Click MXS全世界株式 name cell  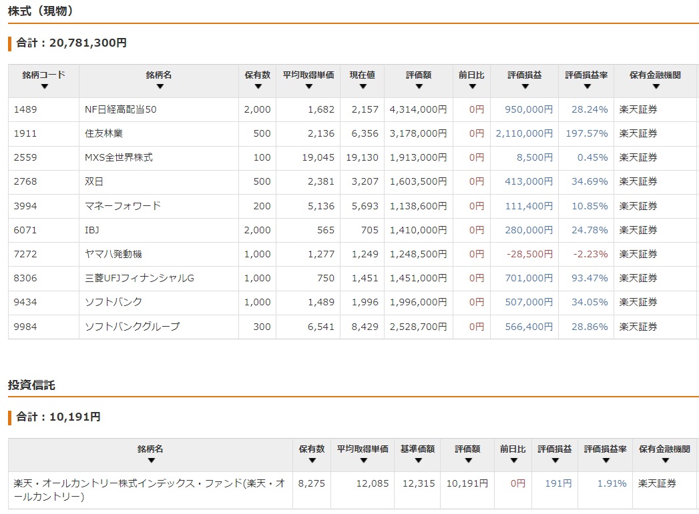coord(119,157)
